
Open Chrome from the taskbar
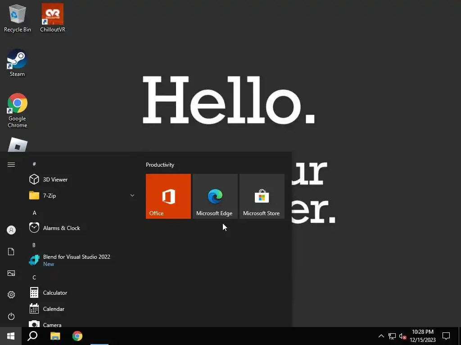[77, 336]
